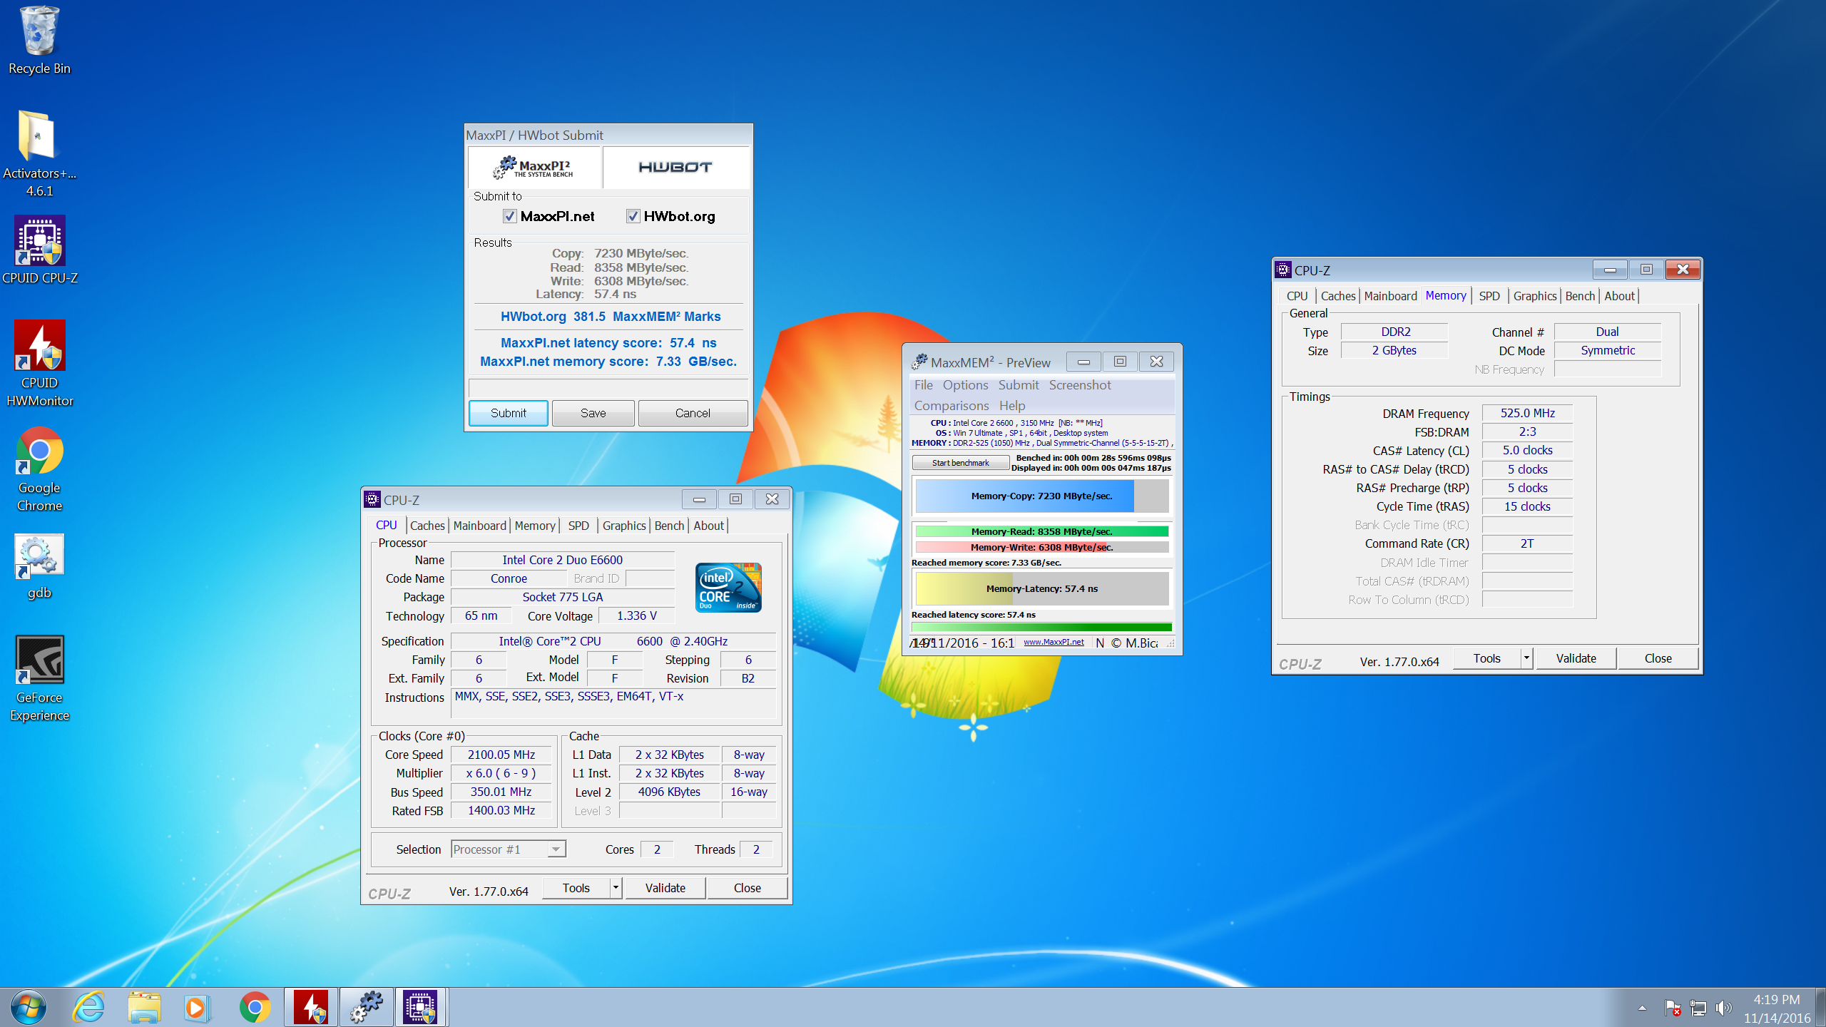Show hidden tray icons arrow
The width and height of the screenshot is (1826, 1027).
coord(1643,1008)
